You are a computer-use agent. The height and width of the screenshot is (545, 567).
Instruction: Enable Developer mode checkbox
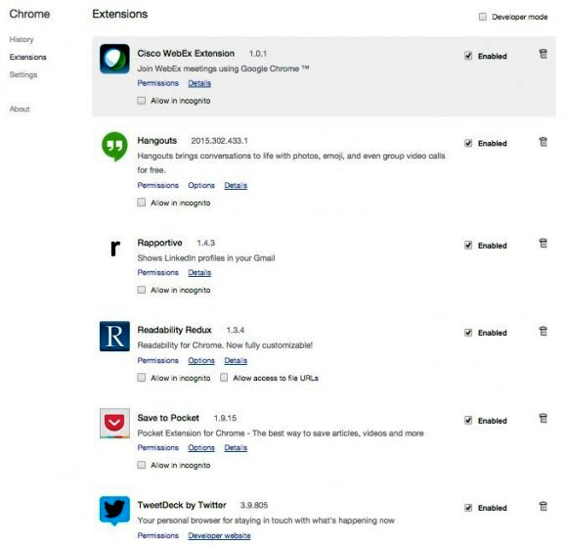coord(483,17)
